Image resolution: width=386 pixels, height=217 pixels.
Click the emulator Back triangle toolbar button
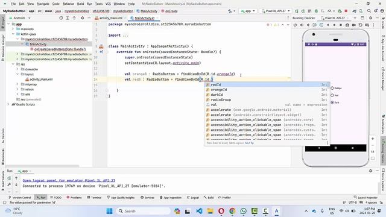pos(327,25)
